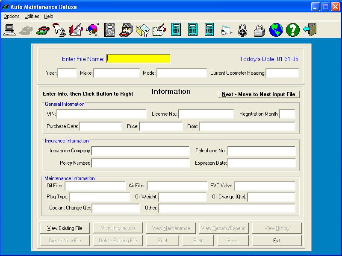Click the house with car icon
This screenshot has height=256, width=342.
pos(126,29)
